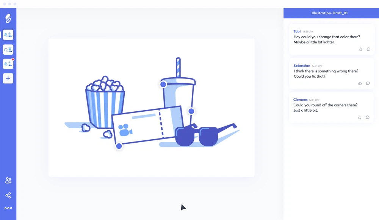Like Sebastian's comment

click(x=360, y=83)
